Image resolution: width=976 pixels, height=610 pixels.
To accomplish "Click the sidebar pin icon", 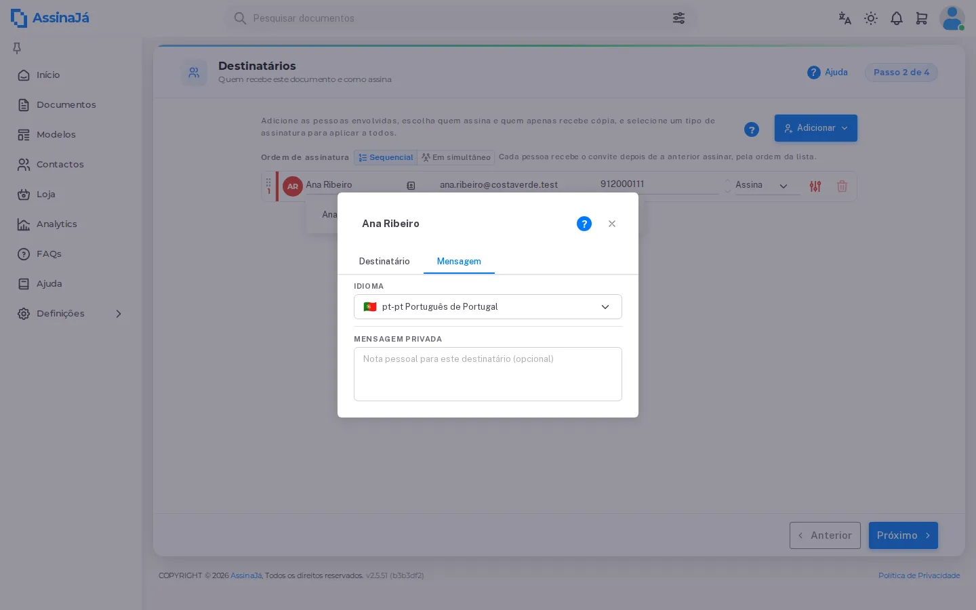I will 17,48.
